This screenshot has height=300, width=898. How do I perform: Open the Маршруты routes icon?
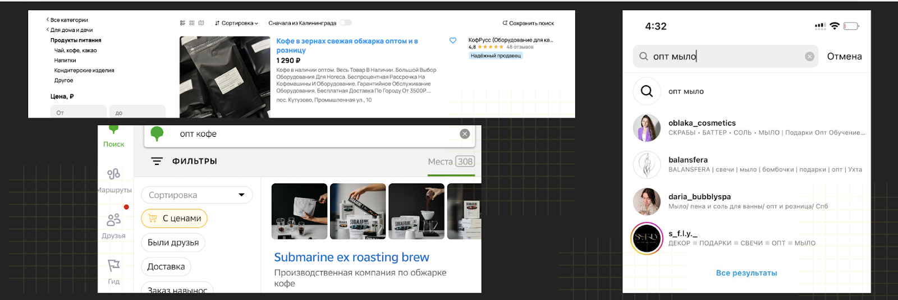coord(114,174)
